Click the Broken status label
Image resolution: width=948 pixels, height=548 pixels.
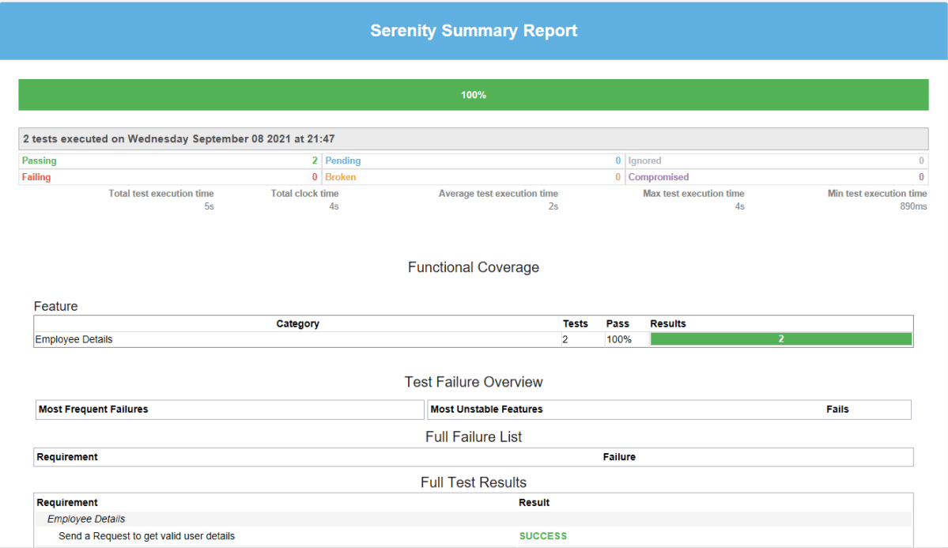341,177
